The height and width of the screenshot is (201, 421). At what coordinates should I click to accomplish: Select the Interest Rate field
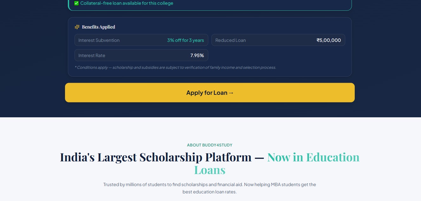click(141, 55)
